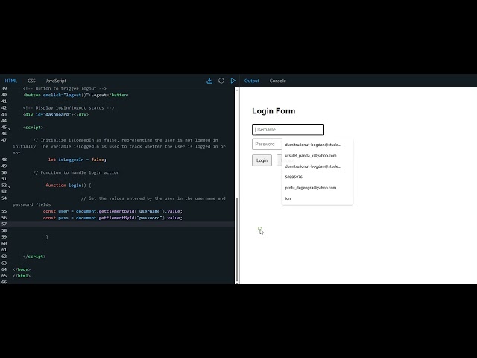Click the 'function login() {' code line
477x358 pixels.
click(68, 186)
